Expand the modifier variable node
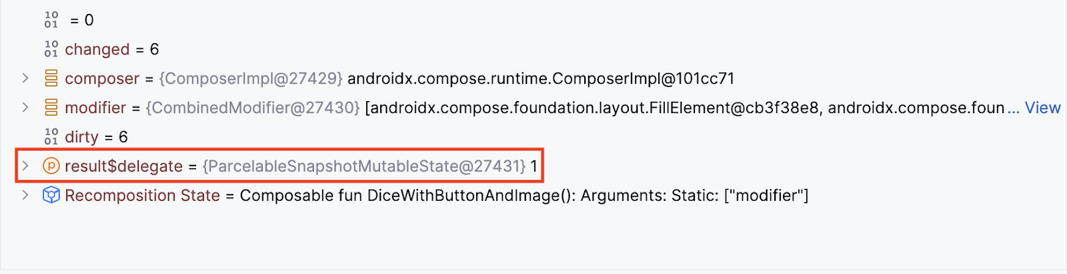 coord(25,108)
